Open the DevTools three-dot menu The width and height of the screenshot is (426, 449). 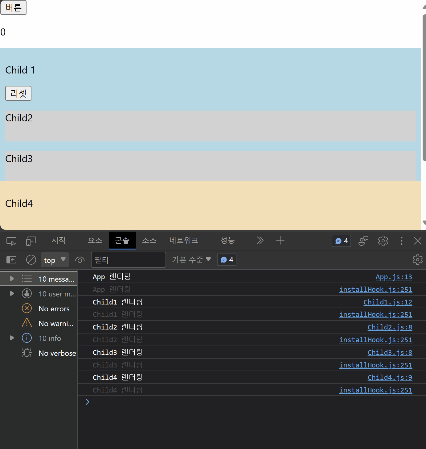coord(401,241)
